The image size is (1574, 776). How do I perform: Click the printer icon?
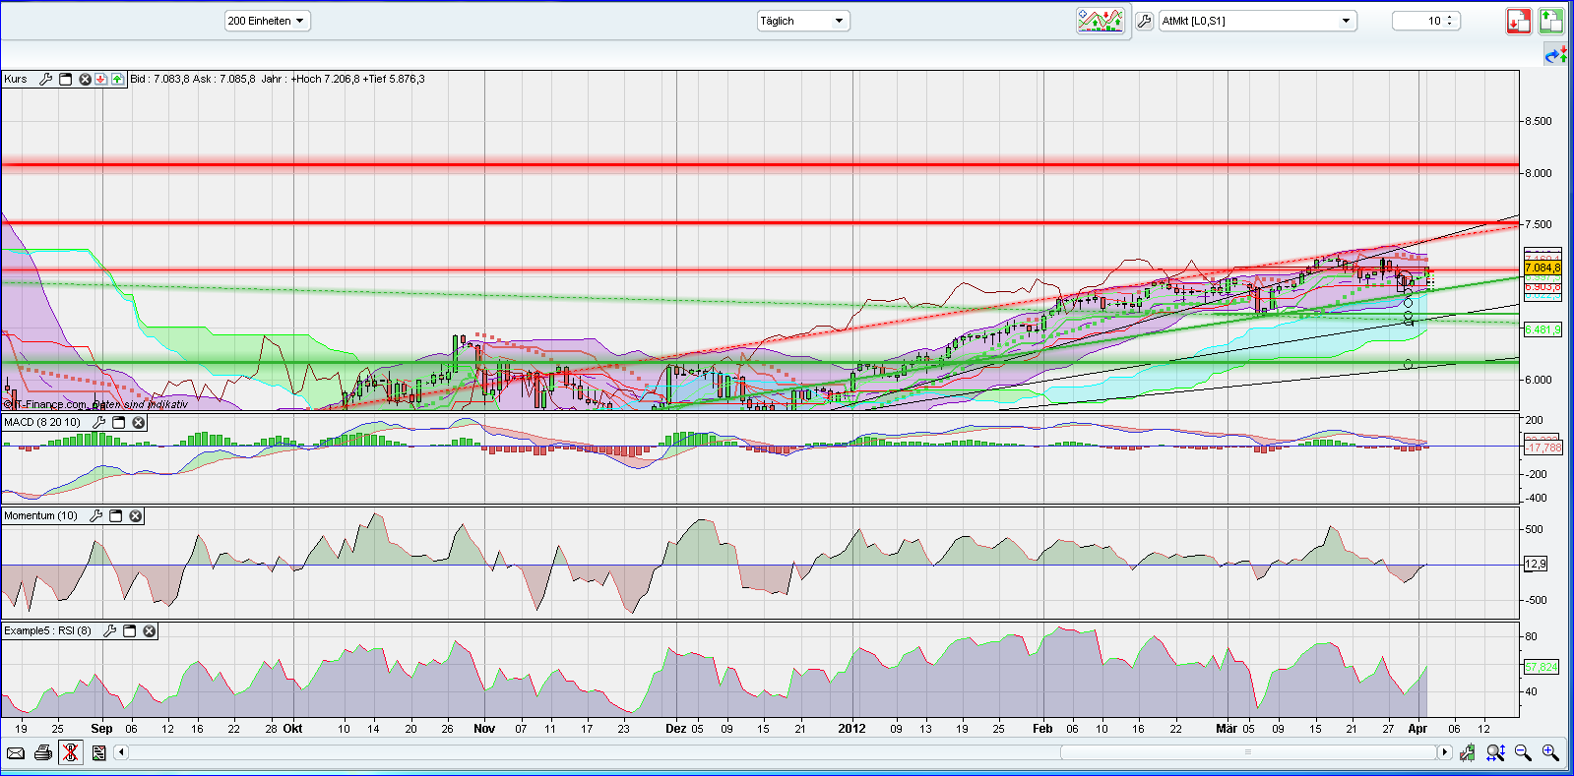43,753
